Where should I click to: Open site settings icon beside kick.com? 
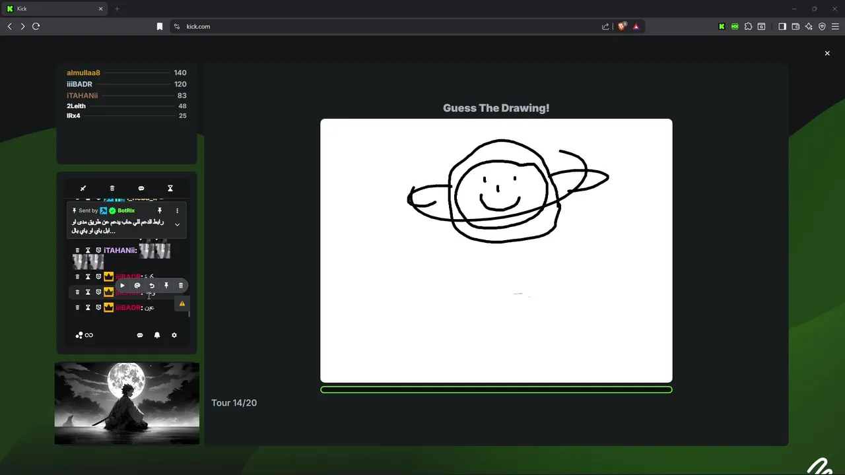[x=176, y=26]
